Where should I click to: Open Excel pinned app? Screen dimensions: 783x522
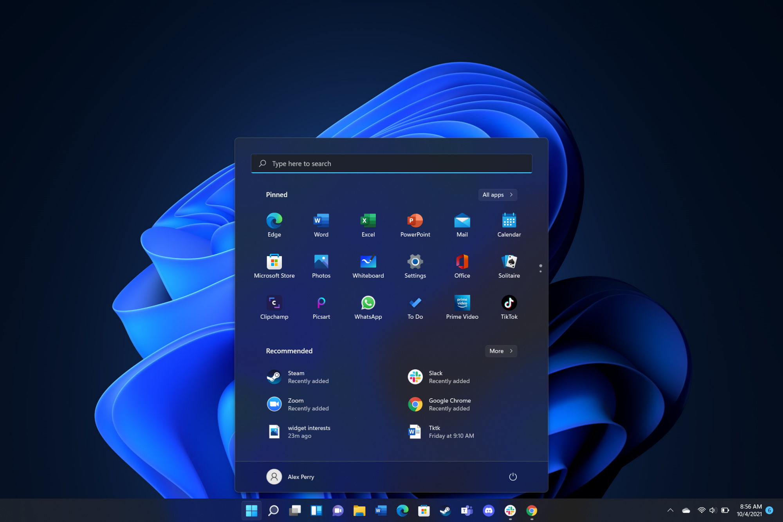pos(368,225)
